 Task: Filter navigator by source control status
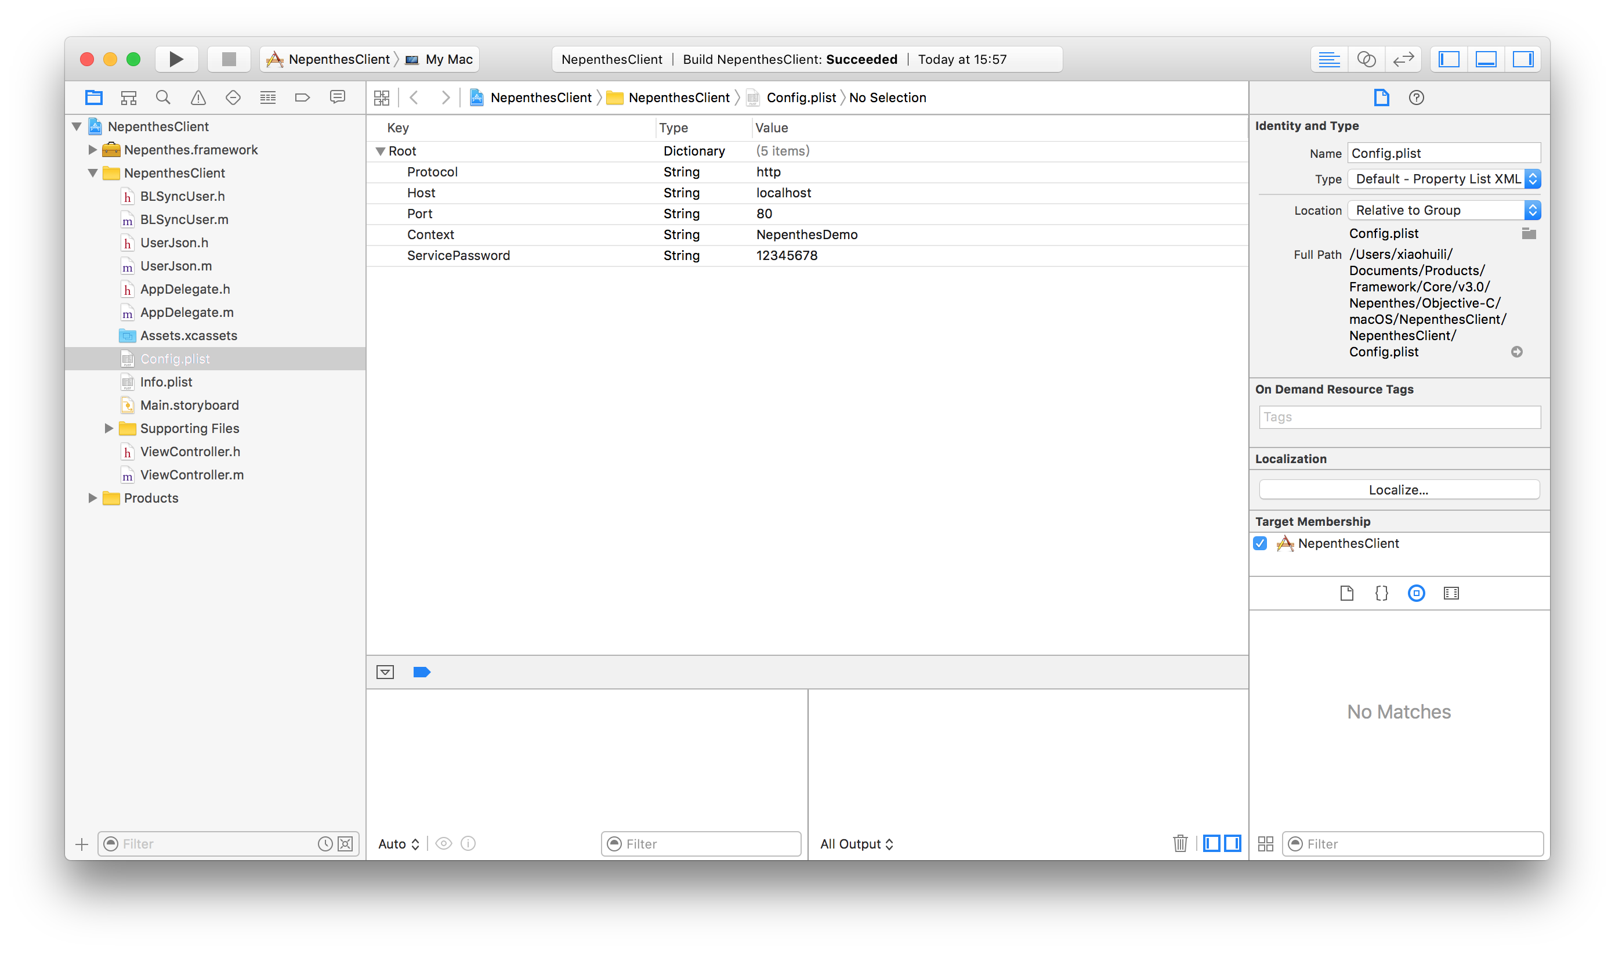click(x=345, y=844)
